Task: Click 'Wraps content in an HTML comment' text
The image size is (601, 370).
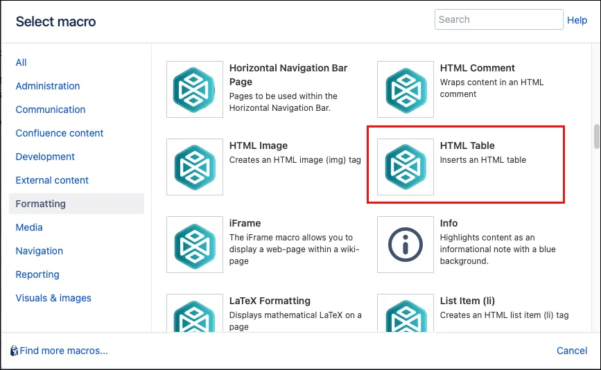Action: [491, 88]
